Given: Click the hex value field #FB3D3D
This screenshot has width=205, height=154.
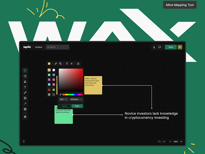Looking at the screenshot, I should (76, 99).
